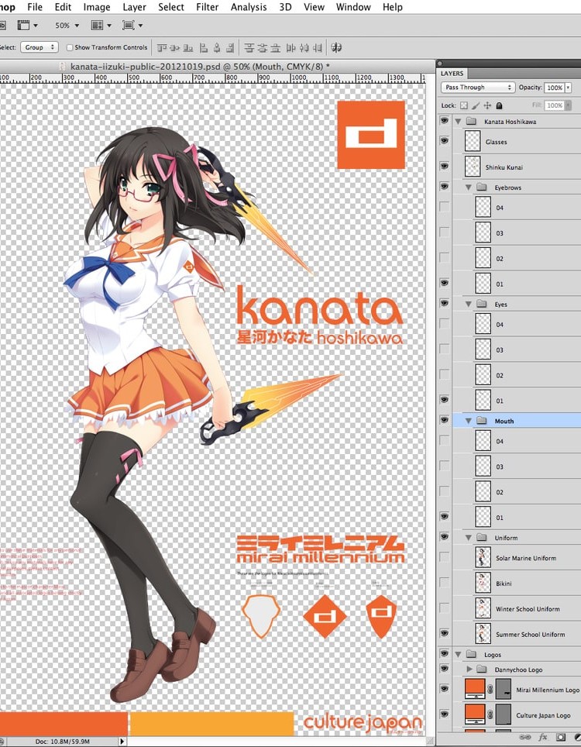581x747 pixels.
Task: Enable Show Transform Controls checkbox
Action: 70,47
